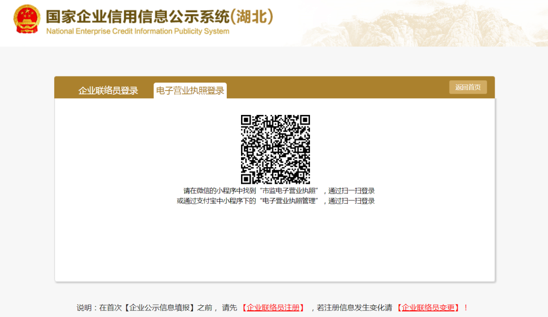This screenshot has height=317, width=548.
Task: Click the login QR code image
Action: [276, 149]
